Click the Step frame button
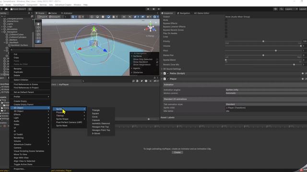Viewport: 307px width, 172px height. pyautogui.click(x=159, y=9)
